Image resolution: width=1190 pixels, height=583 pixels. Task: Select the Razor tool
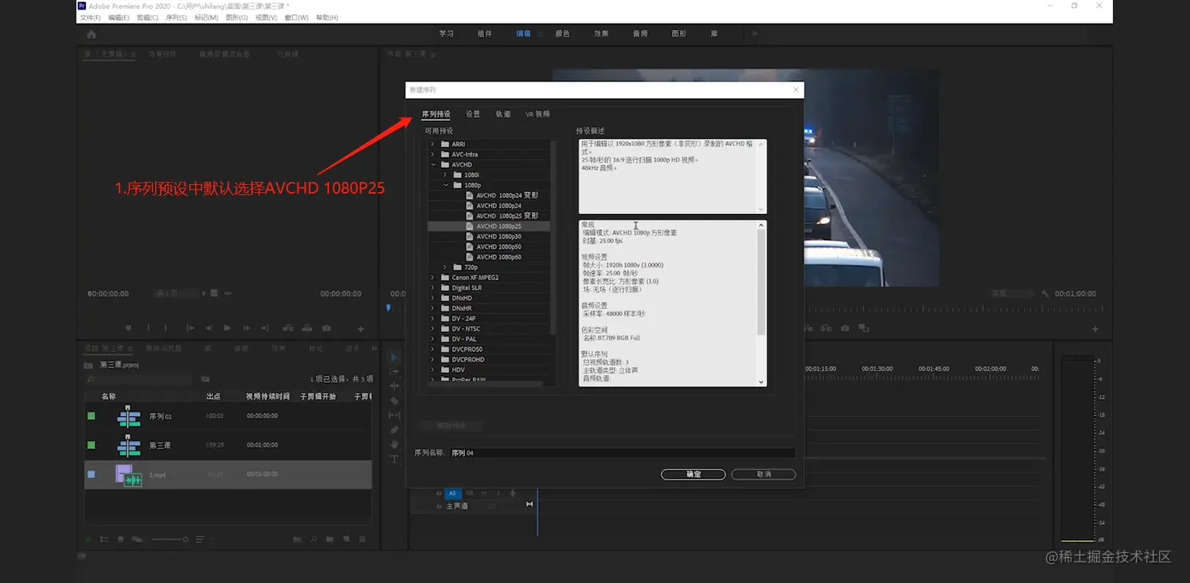pyautogui.click(x=394, y=400)
